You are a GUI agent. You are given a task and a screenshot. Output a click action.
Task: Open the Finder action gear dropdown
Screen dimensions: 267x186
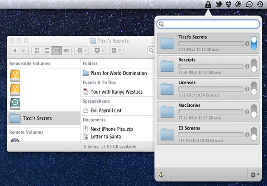point(82,51)
